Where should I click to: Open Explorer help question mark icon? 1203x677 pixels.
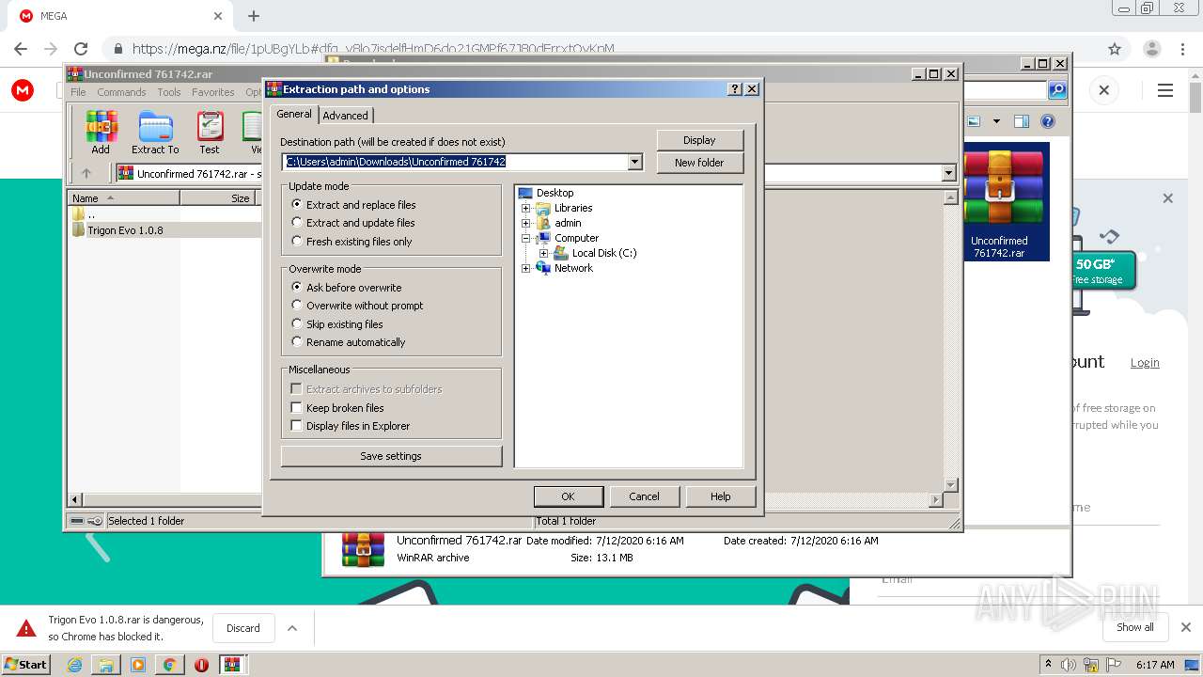(1048, 121)
